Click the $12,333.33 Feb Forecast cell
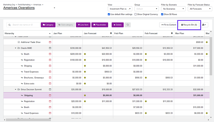214x122 pixels. click(x=159, y=89)
